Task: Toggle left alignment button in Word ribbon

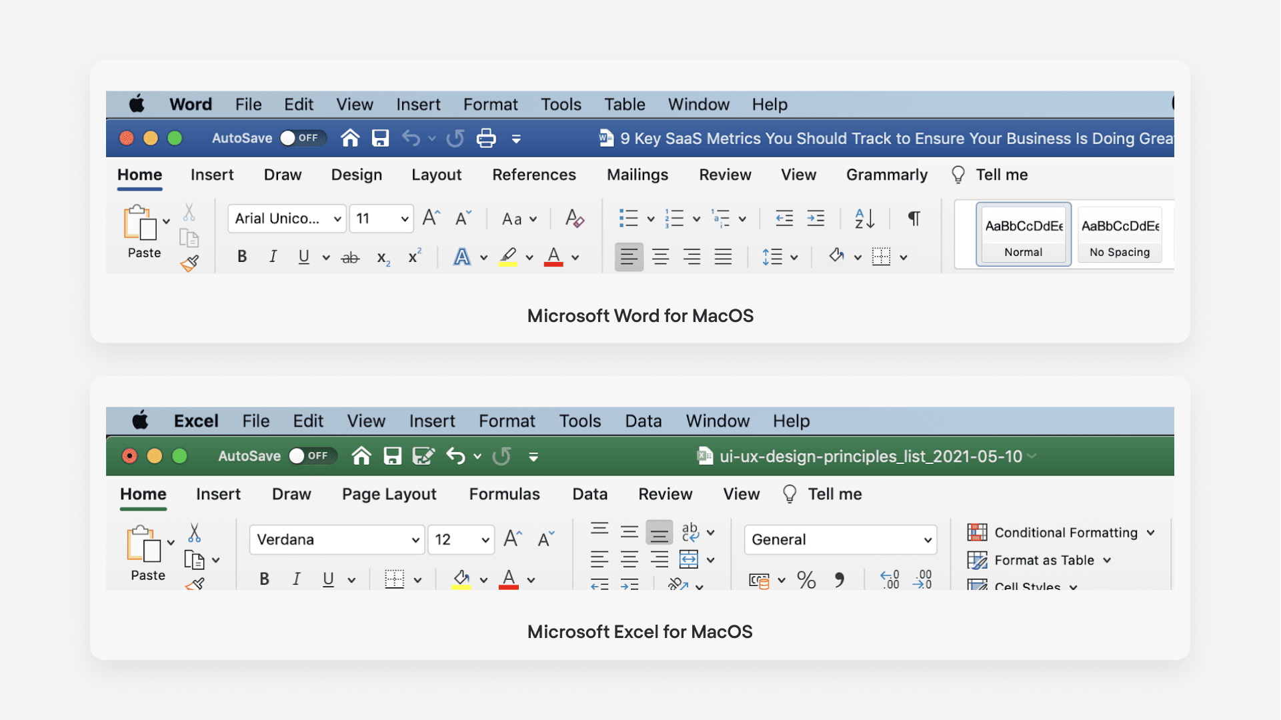Action: (628, 257)
